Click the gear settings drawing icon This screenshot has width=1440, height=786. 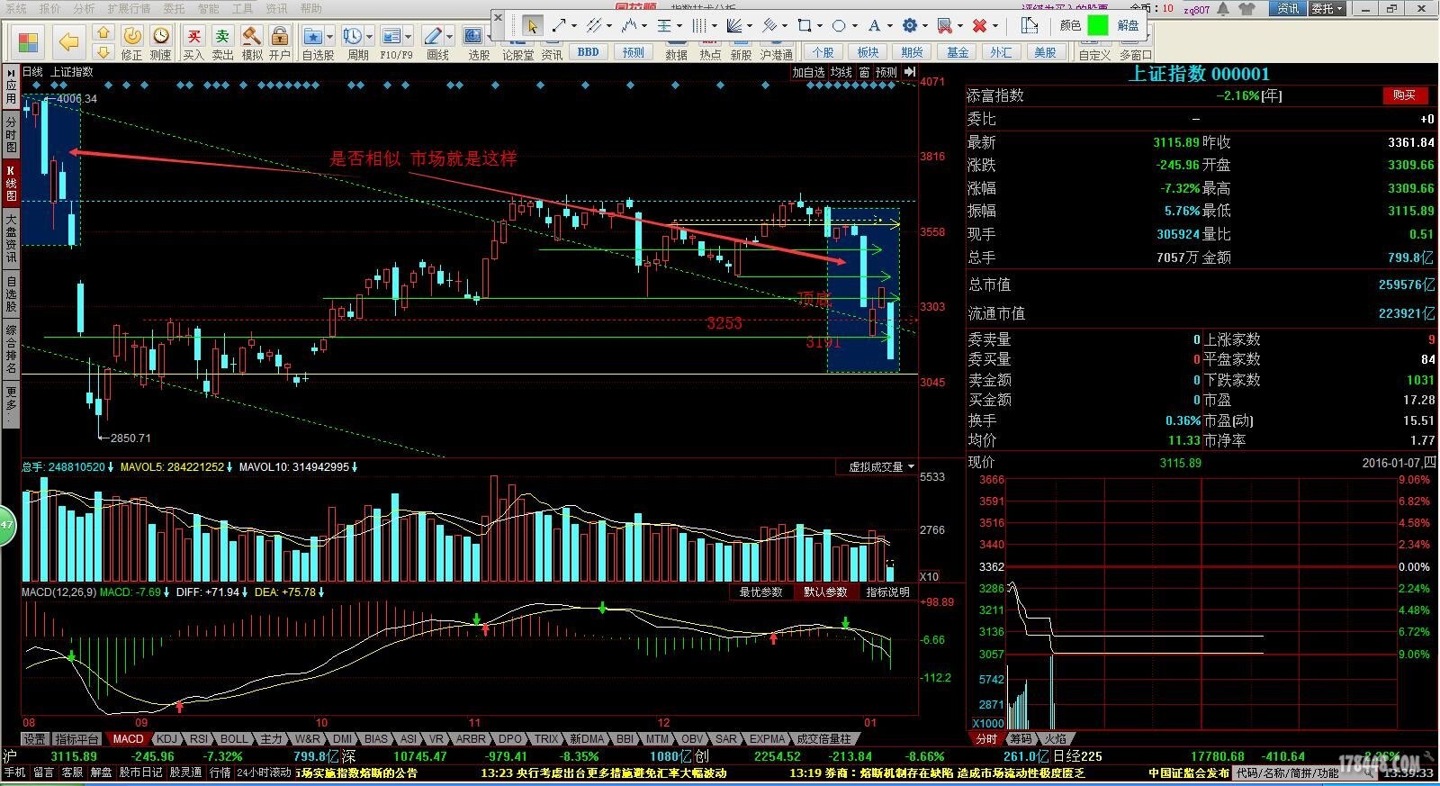coord(910,25)
